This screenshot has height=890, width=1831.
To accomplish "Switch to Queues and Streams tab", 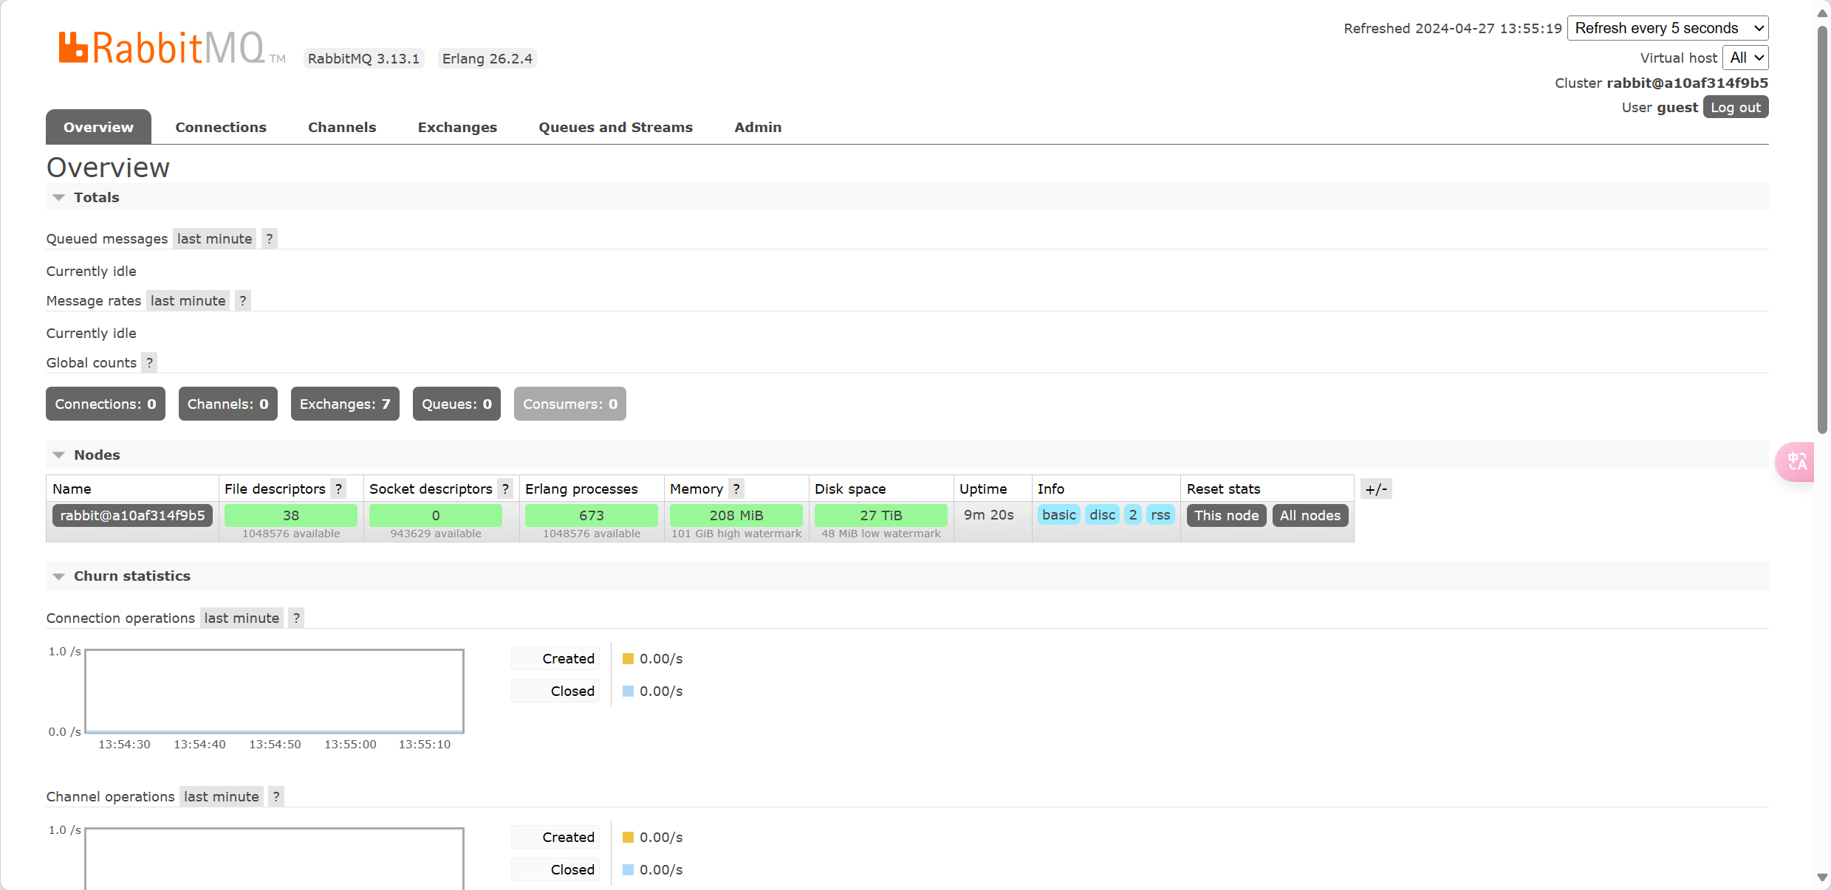I will [x=615, y=127].
